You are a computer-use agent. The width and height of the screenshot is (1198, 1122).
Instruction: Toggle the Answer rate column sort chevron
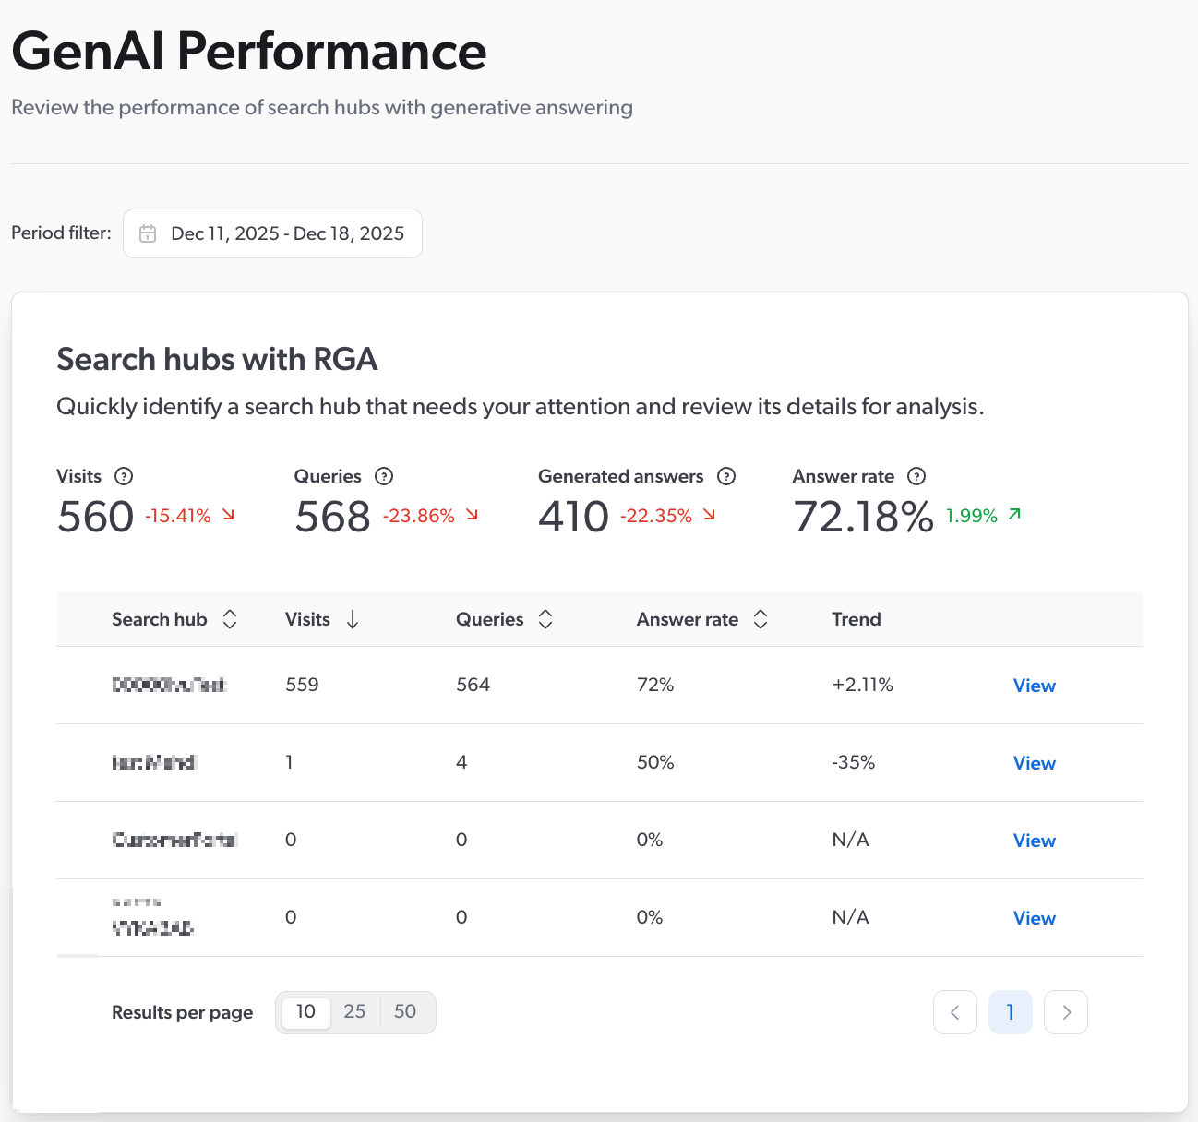point(761,619)
